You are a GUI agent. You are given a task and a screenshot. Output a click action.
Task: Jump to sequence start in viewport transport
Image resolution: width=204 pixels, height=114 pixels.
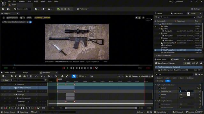pos(71,68)
